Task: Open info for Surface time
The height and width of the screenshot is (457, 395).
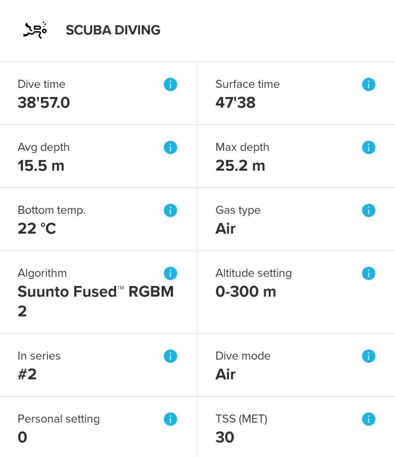Action: pos(368,84)
